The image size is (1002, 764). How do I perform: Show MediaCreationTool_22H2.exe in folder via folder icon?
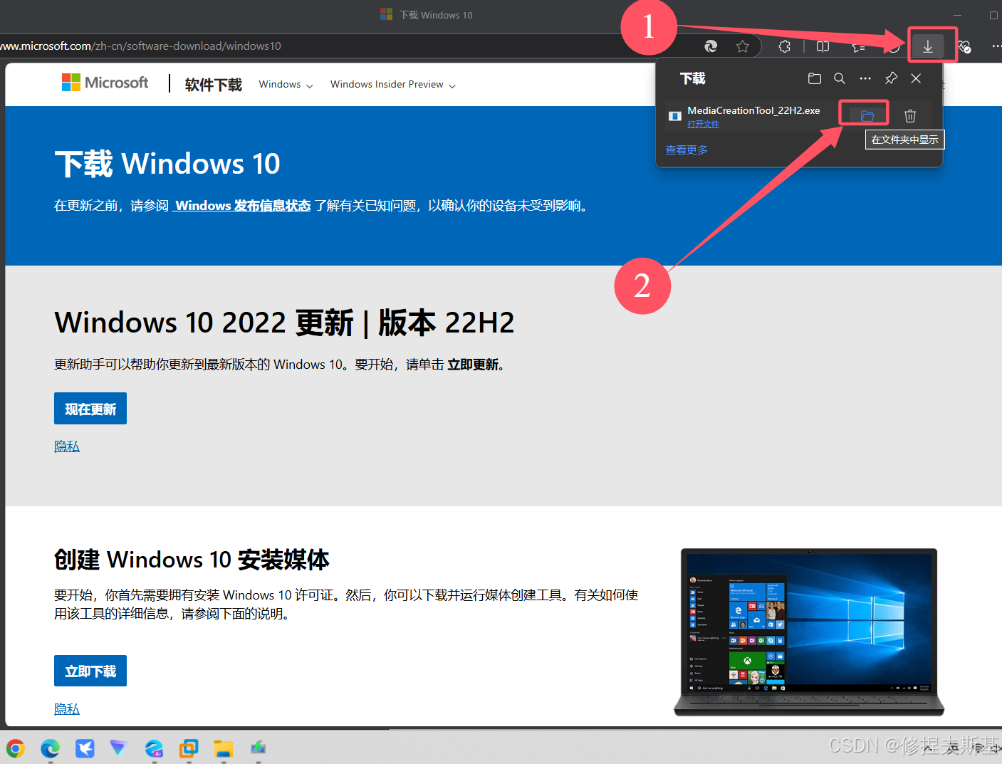coord(864,112)
